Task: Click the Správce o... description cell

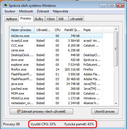Action: click(x=92, y=60)
